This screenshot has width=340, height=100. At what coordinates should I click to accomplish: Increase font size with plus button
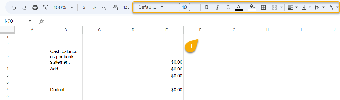[195, 7]
